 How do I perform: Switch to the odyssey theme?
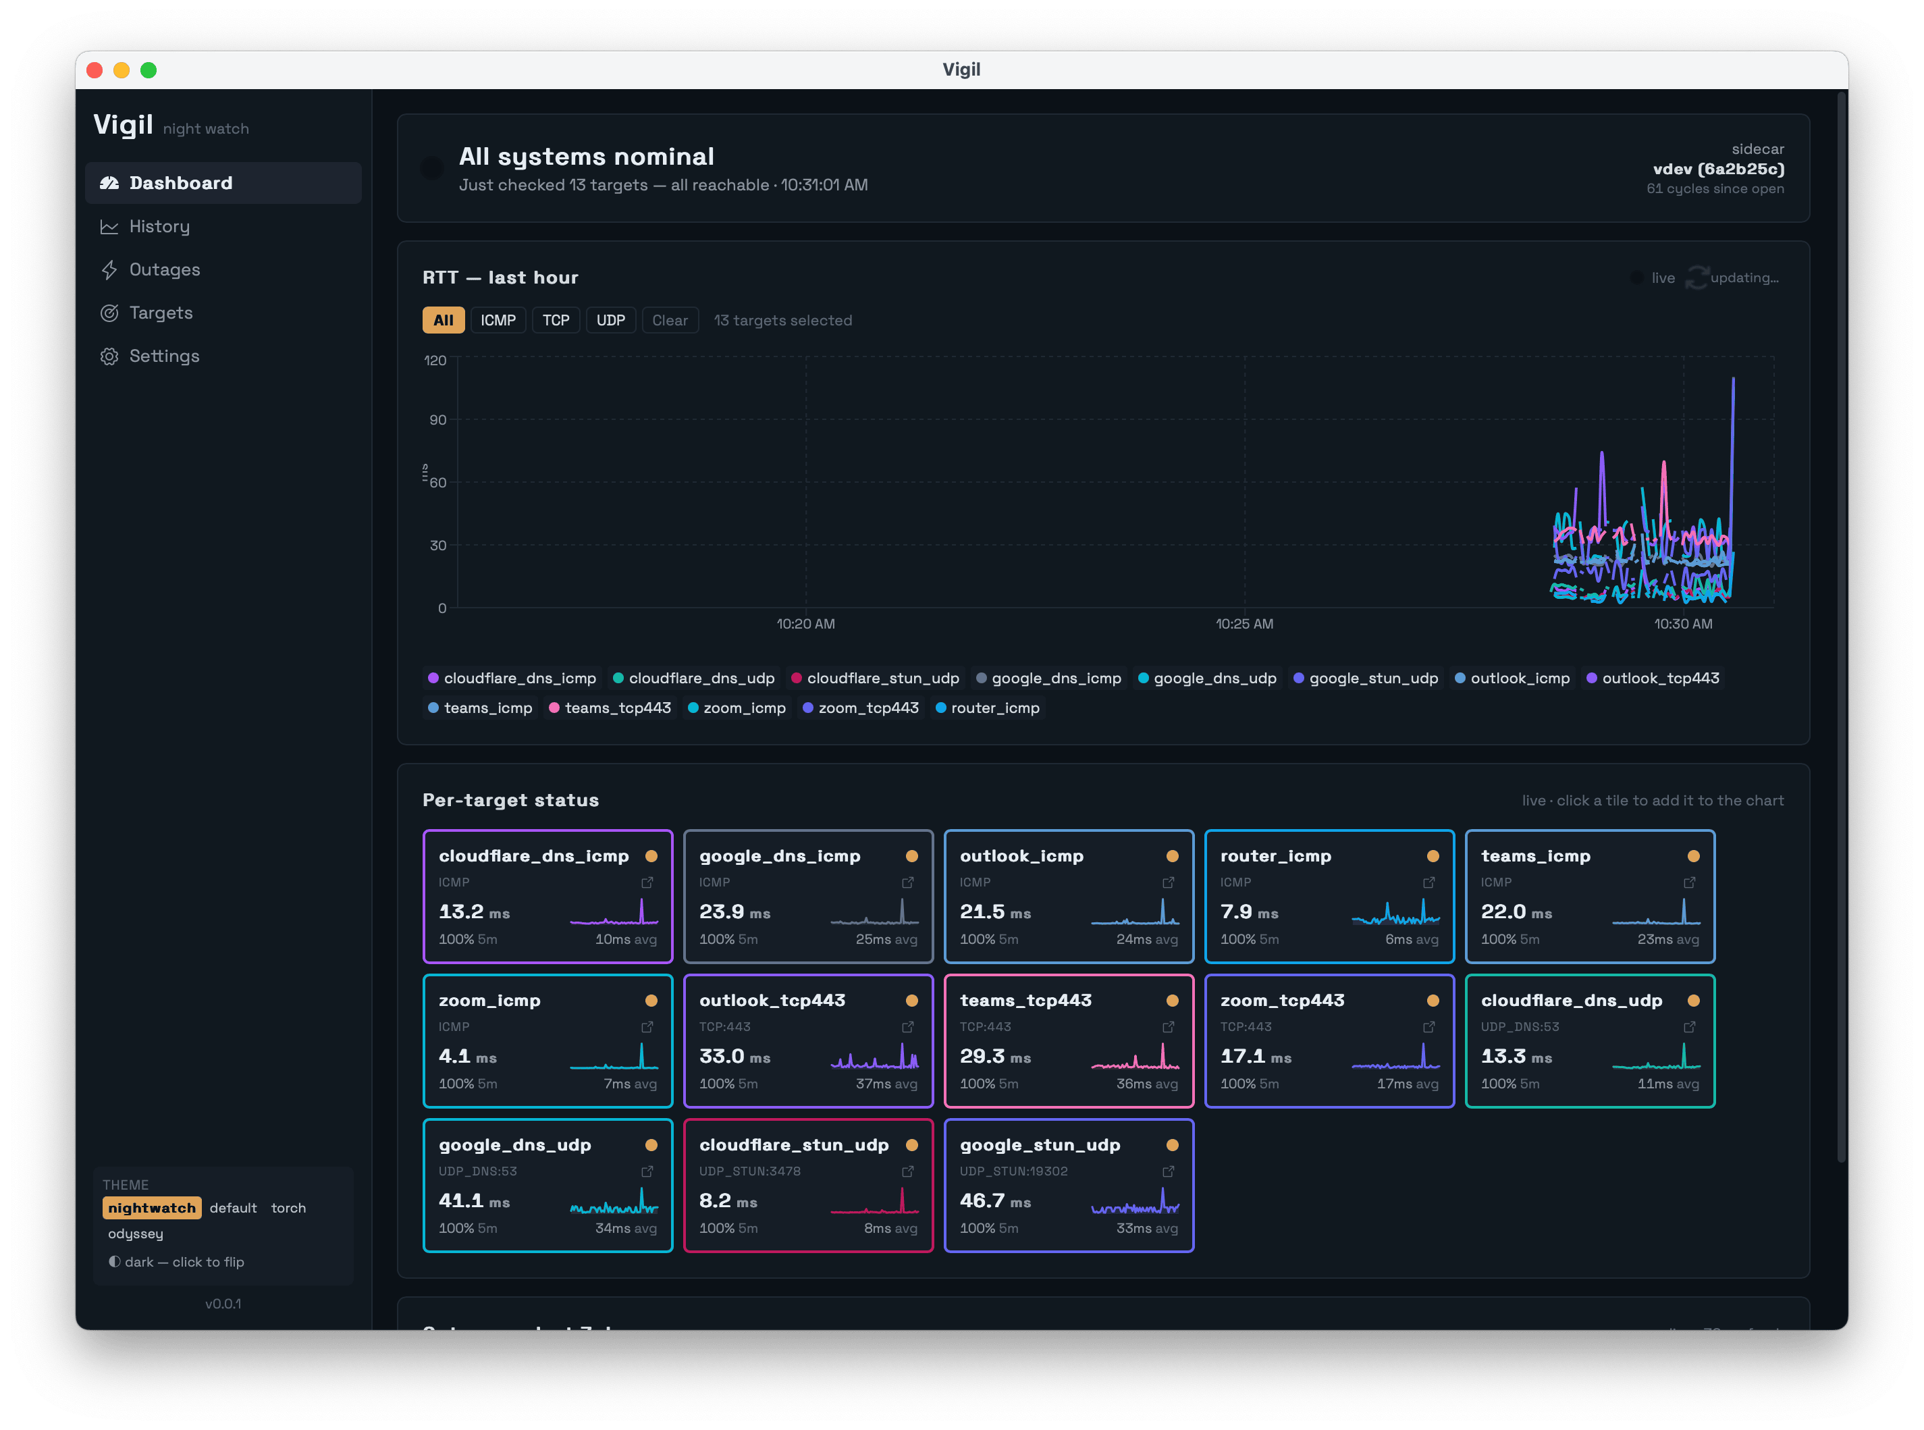pyautogui.click(x=135, y=1234)
